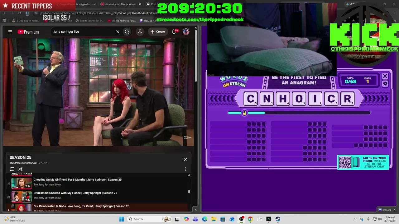Focus the YouTube search field
This screenshot has width=399, height=224.
pos(83,32)
